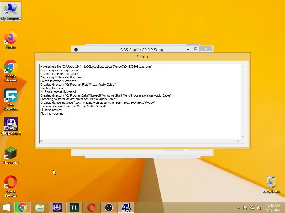The image size is (285, 213).
Task: Click the "Flushing volumes" log line
Action: pyautogui.click(x=51, y=113)
